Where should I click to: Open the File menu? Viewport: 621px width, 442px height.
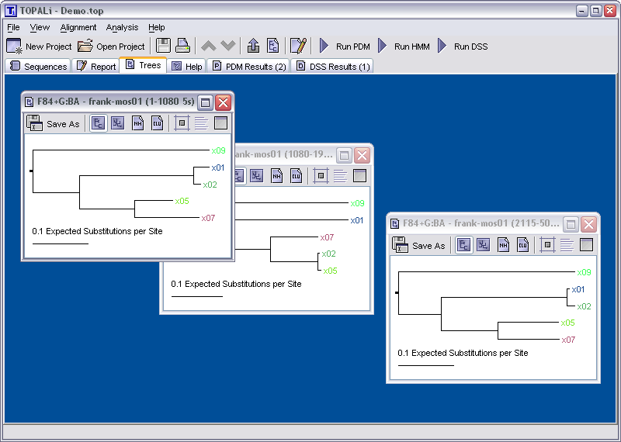[x=13, y=27]
